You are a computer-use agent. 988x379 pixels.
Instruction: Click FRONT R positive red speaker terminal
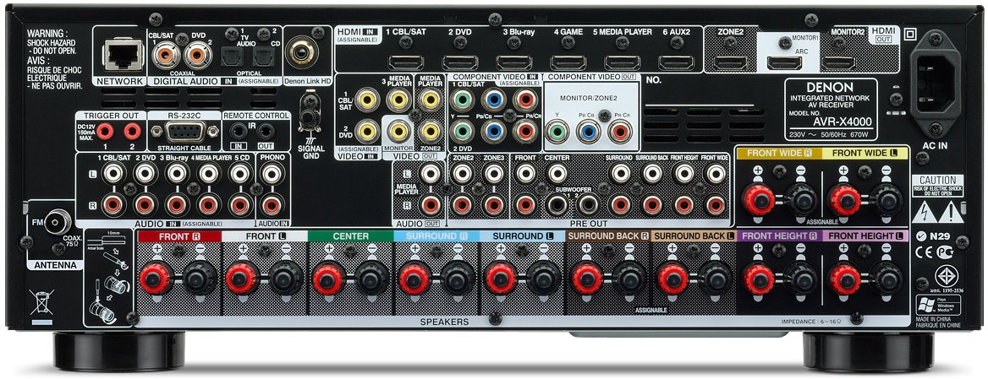[x=155, y=279]
